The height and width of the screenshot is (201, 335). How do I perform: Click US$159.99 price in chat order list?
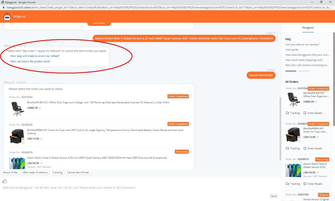(x=33, y=163)
